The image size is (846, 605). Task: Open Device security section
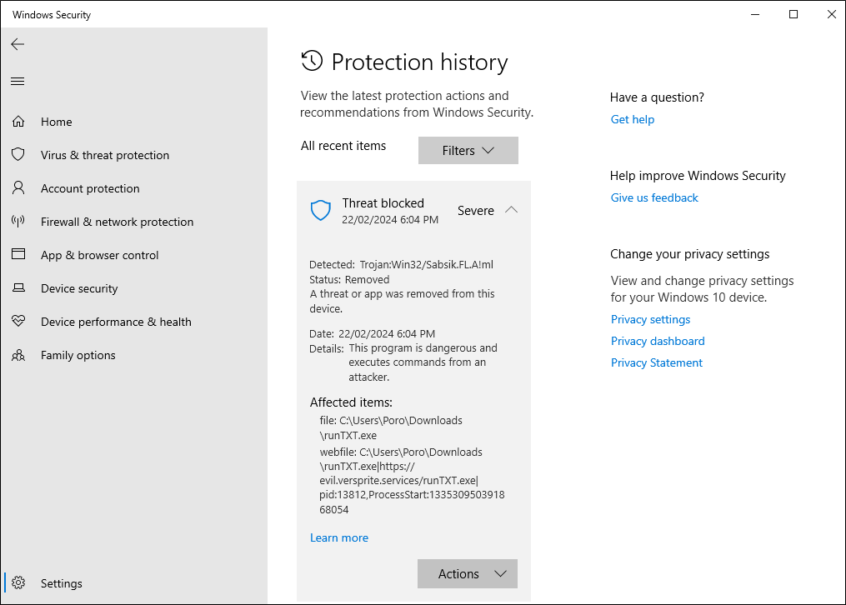tap(79, 288)
